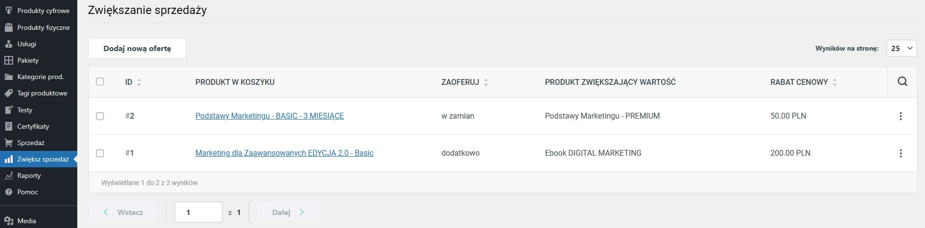Sort by Rabat cenowy column arrows
Viewport: 925px width, 228px height.
tap(835, 82)
